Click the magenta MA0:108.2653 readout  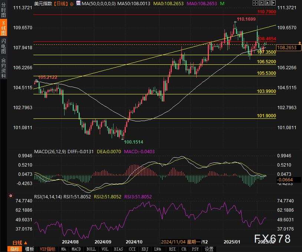(202, 3)
